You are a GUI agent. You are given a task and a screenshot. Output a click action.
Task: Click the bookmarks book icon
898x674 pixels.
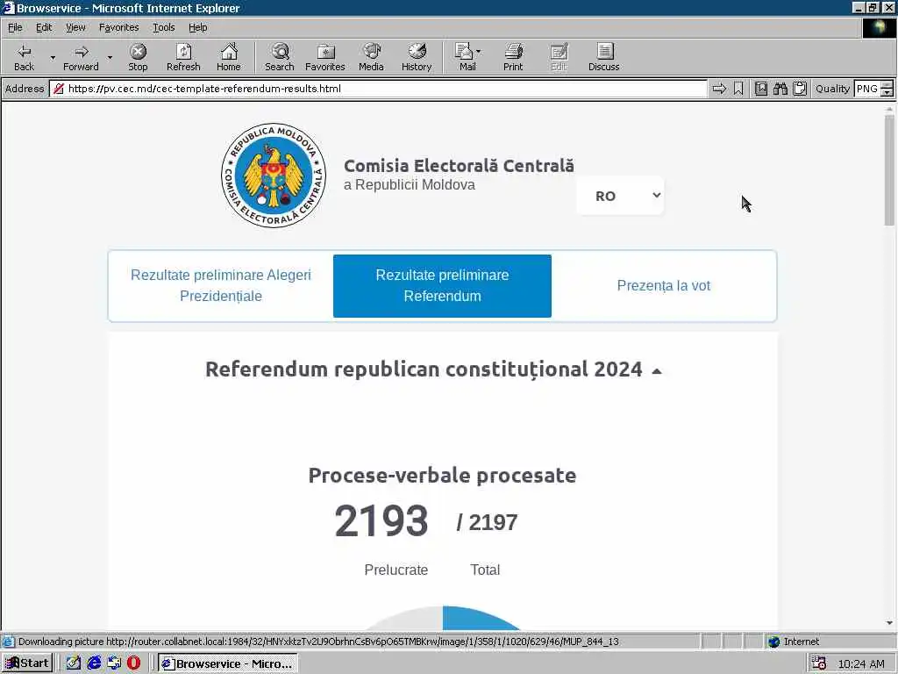pos(761,89)
